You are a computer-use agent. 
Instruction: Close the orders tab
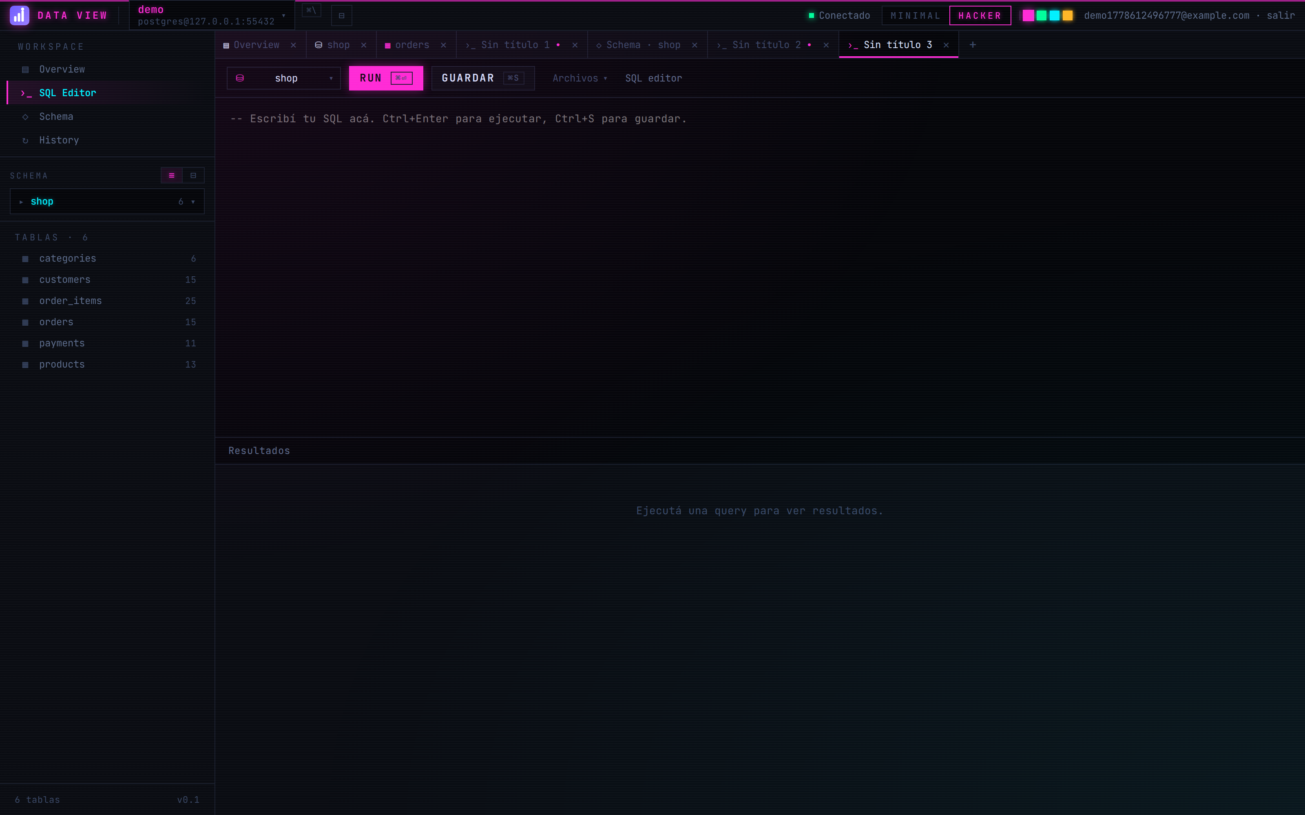443,45
